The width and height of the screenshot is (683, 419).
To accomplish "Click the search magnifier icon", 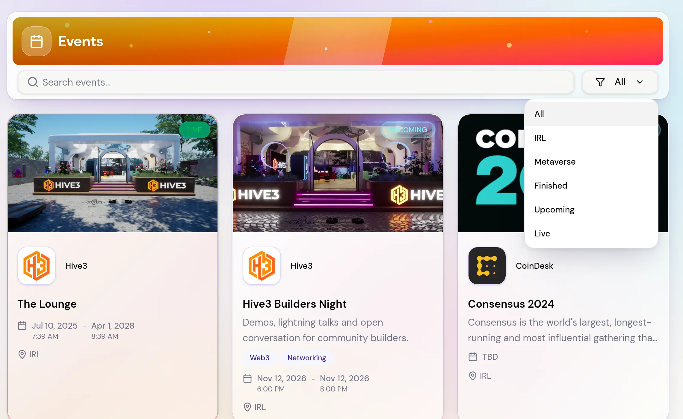I will tap(33, 82).
